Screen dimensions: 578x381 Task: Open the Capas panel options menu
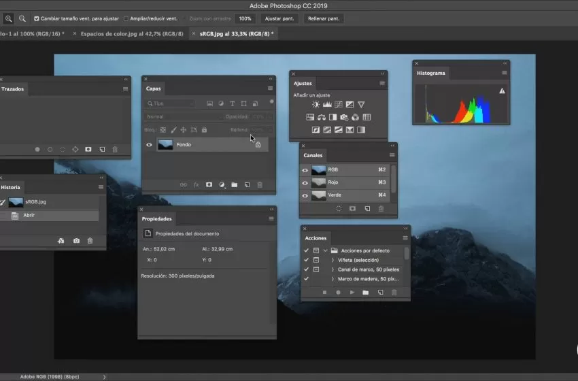tap(270, 88)
